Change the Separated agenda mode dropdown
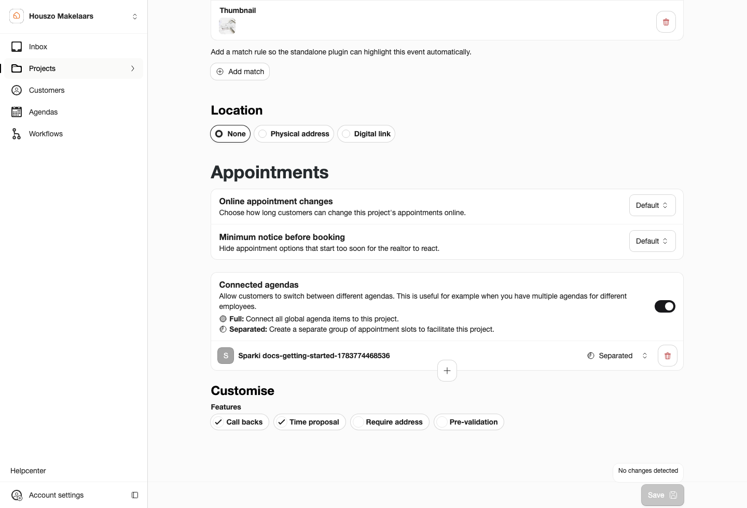Image resolution: width=747 pixels, height=508 pixels. (x=617, y=356)
